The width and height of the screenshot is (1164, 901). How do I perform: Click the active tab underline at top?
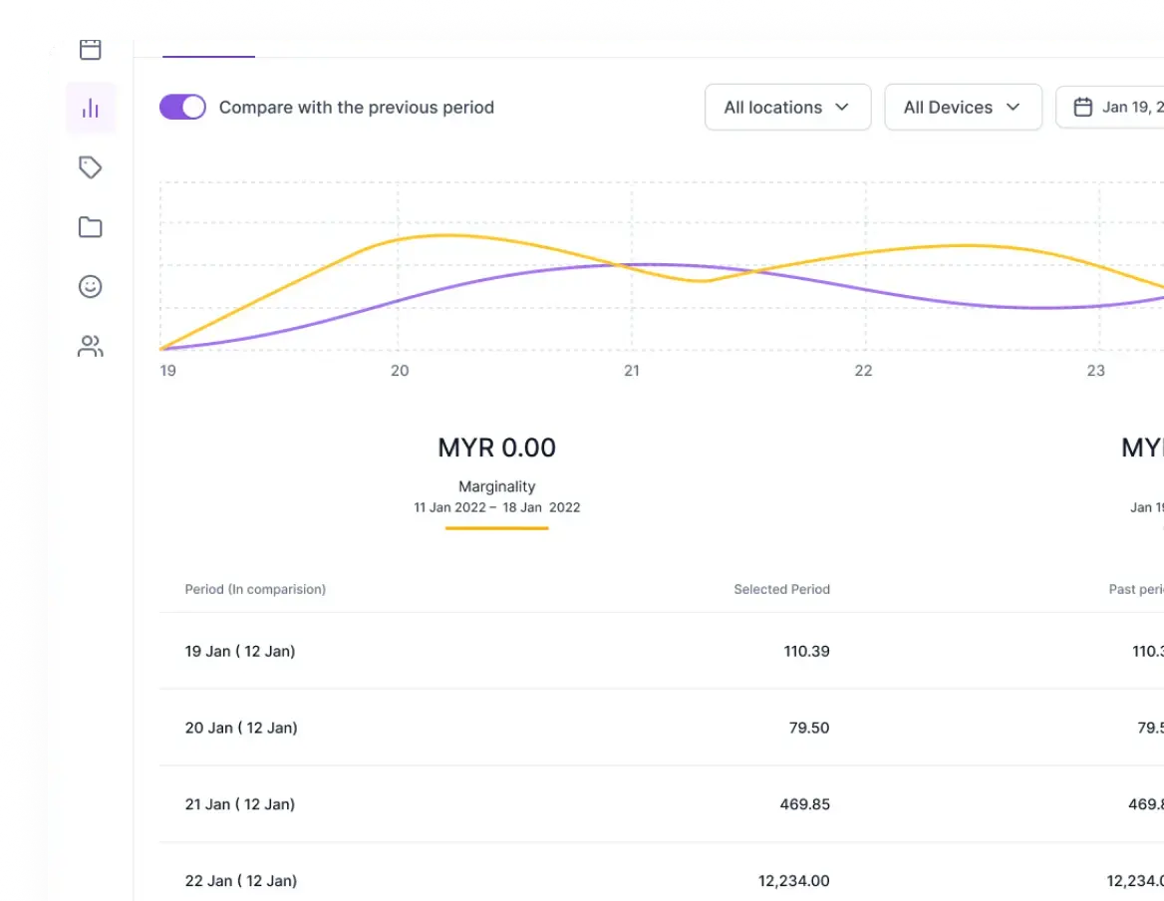[208, 57]
